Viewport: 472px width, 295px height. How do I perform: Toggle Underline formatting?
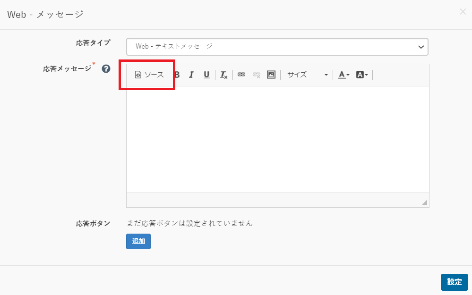click(x=206, y=75)
